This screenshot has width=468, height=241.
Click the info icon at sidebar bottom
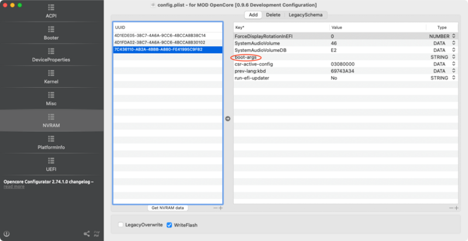pos(6,234)
